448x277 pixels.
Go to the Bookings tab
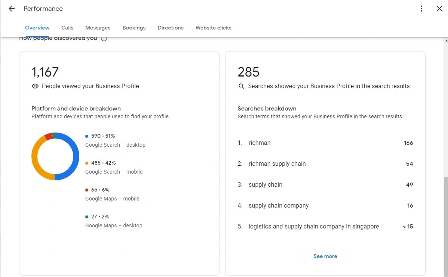pyautogui.click(x=134, y=28)
